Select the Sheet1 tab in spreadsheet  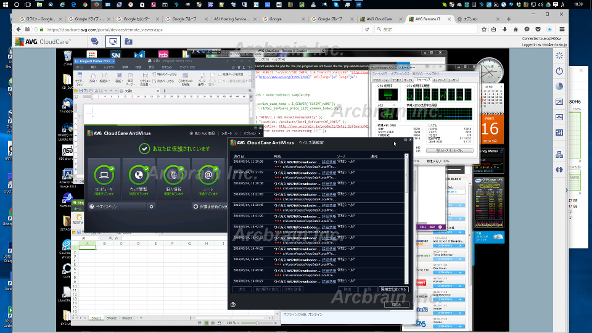[x=96, y=318]
